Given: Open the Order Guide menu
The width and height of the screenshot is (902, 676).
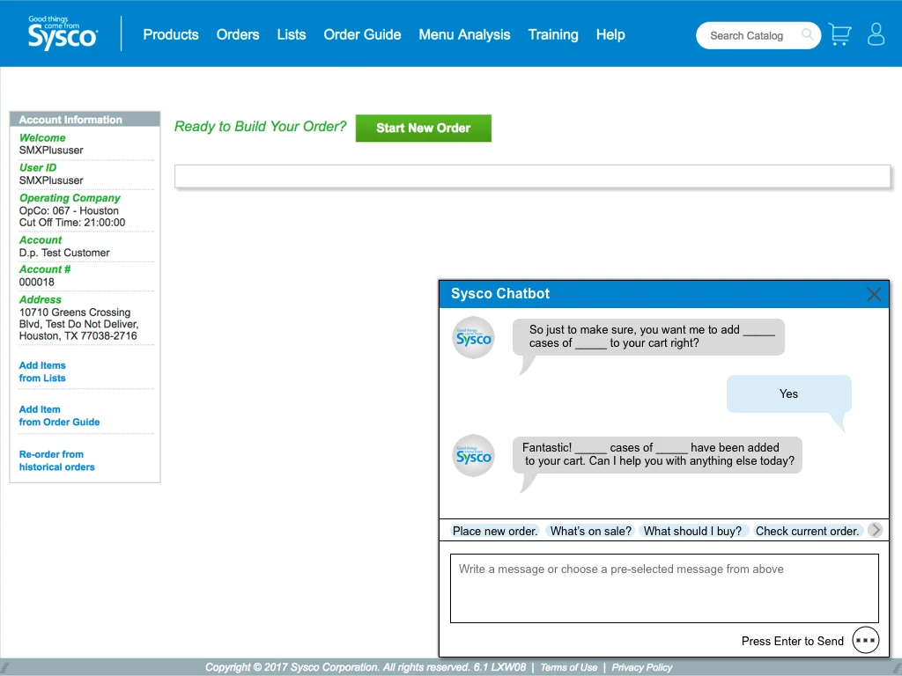Looking at the screenshot, I should 362,34.
